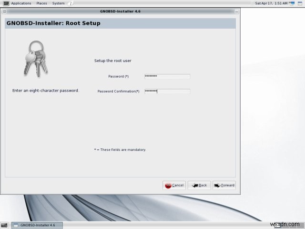Image resolution: width=305 pixels, height=229 pixels.
Task: Open the Applications menu
Action: 21,3
